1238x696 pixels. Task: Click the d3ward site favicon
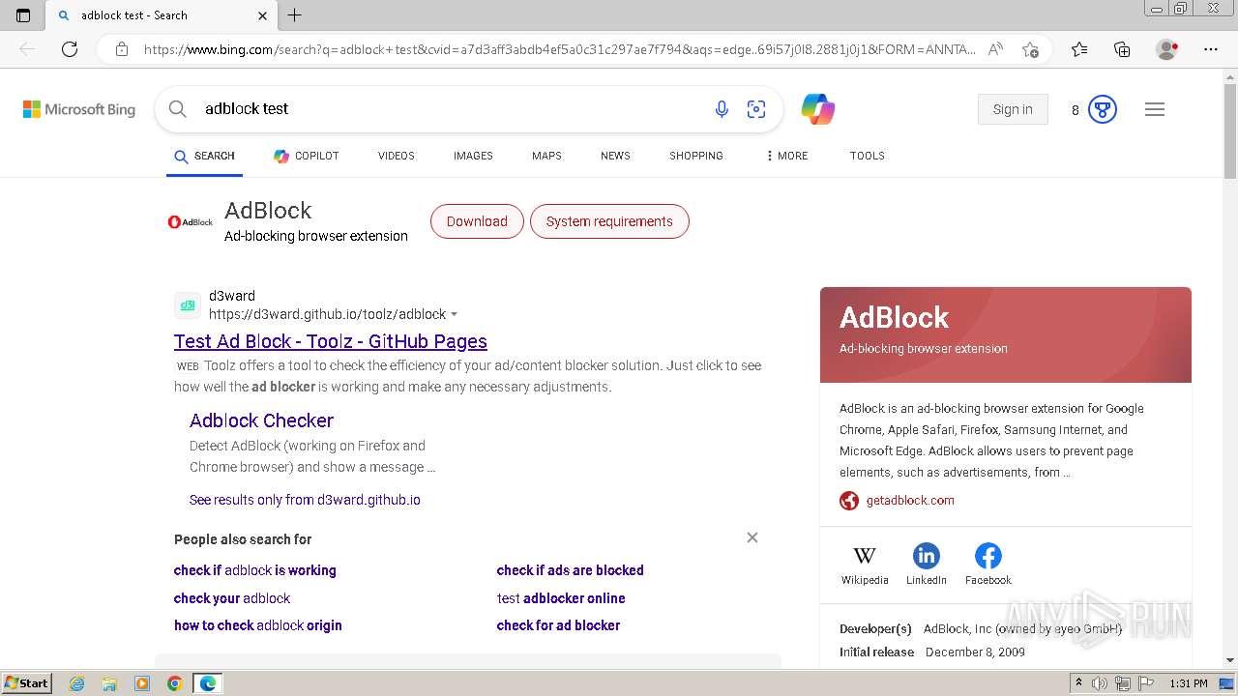coord(188,305)
